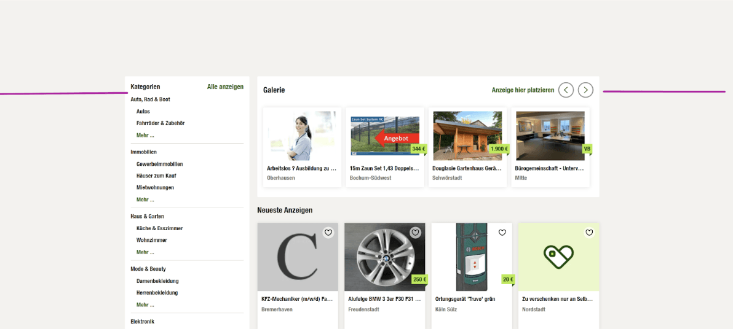
Task: Expand Mehr under Immobilien
Action: 145,199
